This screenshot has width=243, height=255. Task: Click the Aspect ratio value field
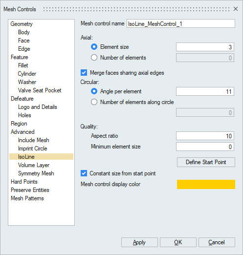205,136
